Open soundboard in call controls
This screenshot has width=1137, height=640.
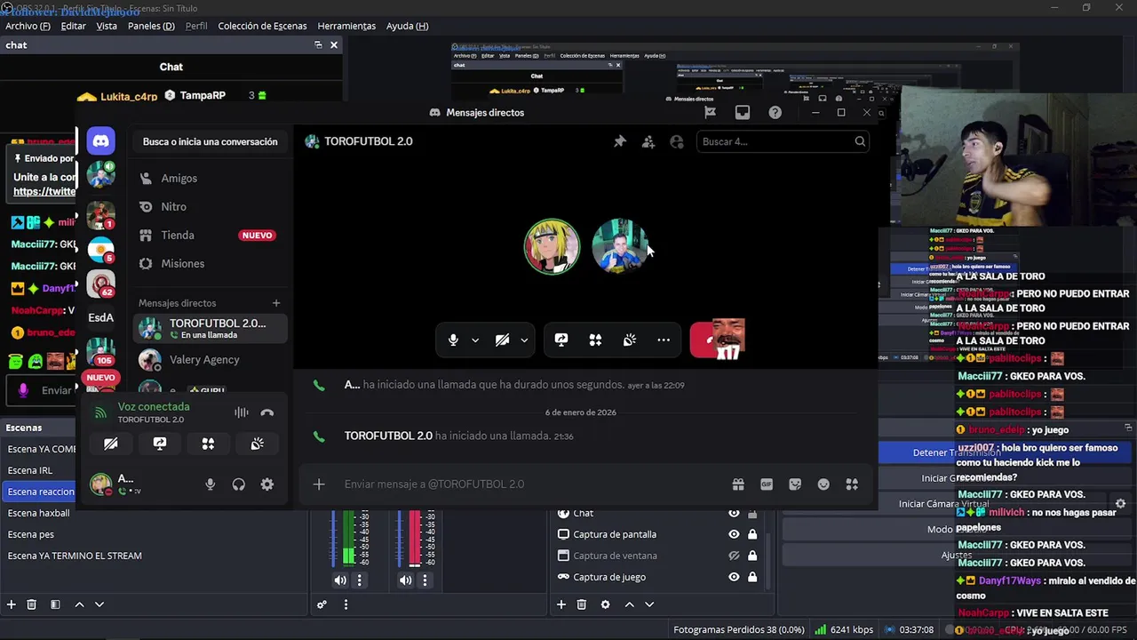[630, 340]
